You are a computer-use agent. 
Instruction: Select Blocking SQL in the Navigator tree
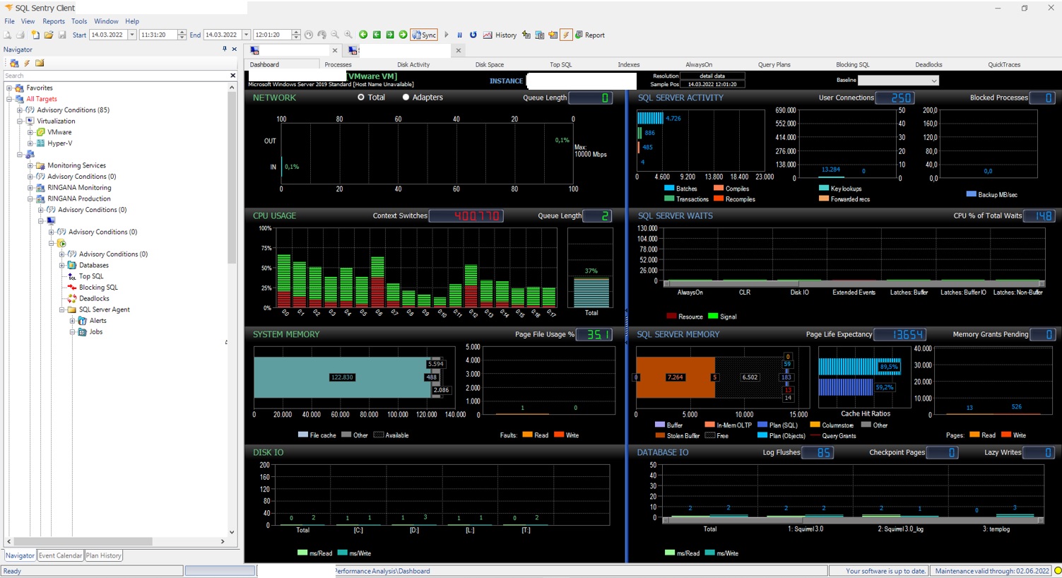click(x=98, y=288)
